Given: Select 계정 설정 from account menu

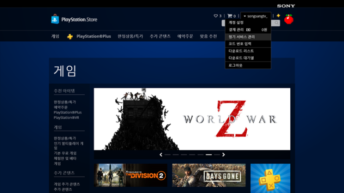Looking at the screenshot, I should click(248, 22).
